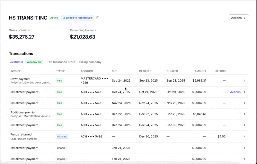The height and width of the screenshot is (164, 257).
Task: Open the Feb 24, 2026 unpaid installment chevron
Action: point(244,159)
